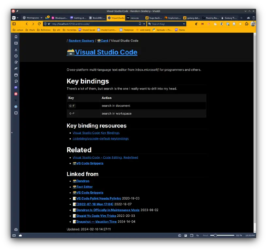Open the HomeOps bookmark folder
Image resolution: width=267 pixels, height=251 pixels.
pyautogui.click(x=70, y=30)
